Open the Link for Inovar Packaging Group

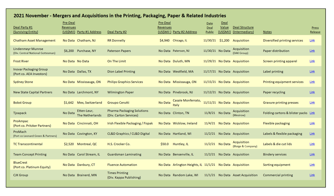pos(312,71)
